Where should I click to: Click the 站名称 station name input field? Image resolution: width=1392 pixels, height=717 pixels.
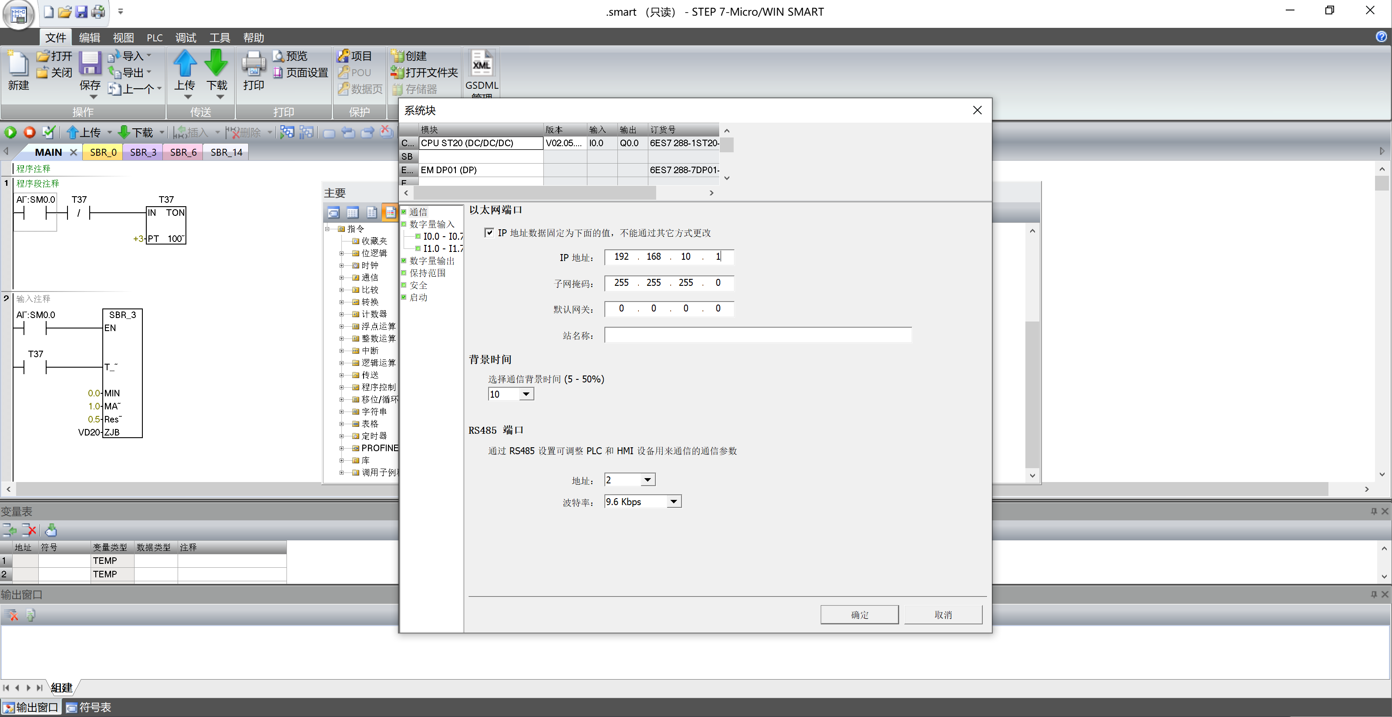coord(757,335)
